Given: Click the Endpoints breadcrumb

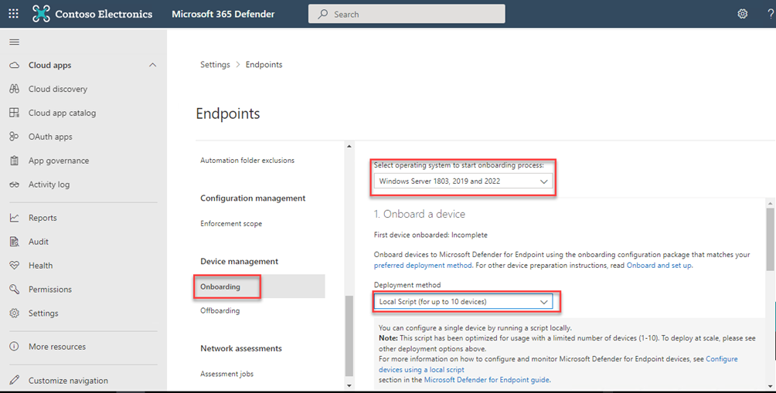Looking at the screenshot, I should [x=264, y=65].
